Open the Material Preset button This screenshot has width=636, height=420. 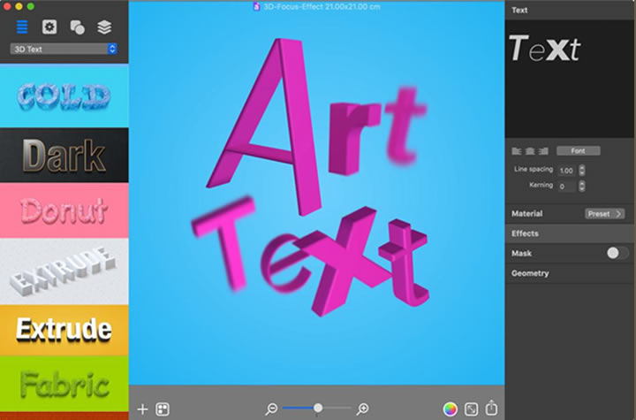coord(605,214)
